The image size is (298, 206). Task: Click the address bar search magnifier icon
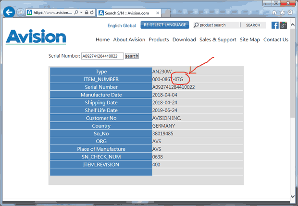[76, 12]
